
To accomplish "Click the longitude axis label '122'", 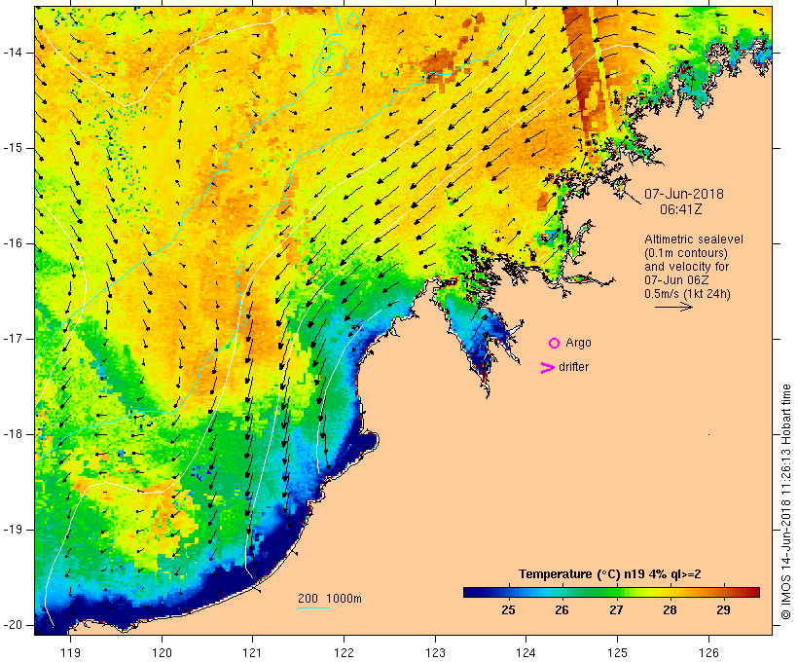I will tap(345, 652).
